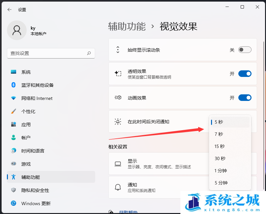
Task: Pick 1 分钟 from the list
Action: pos(230,171)
